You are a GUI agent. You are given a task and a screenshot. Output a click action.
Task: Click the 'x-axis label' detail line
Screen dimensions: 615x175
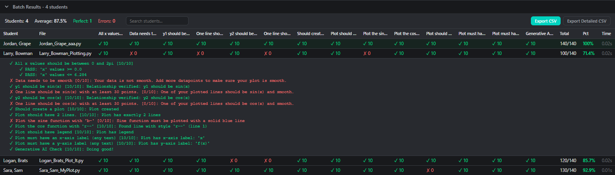[x=107, y=138]
